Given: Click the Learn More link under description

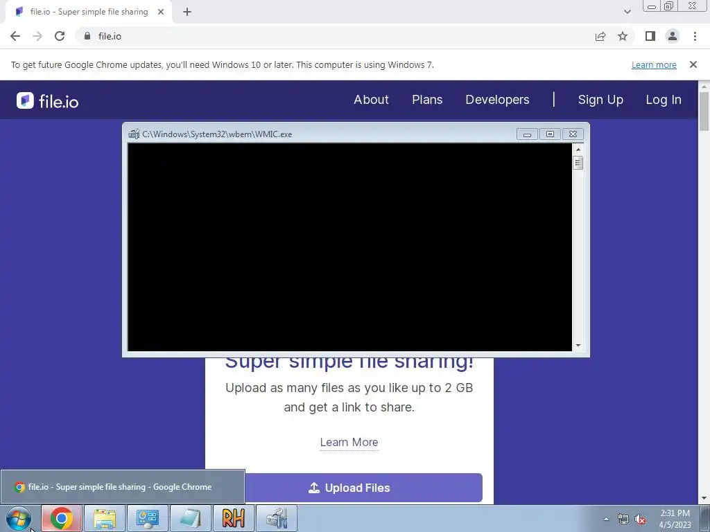Looking at the screenshot, I should click(x=349, y=442).
